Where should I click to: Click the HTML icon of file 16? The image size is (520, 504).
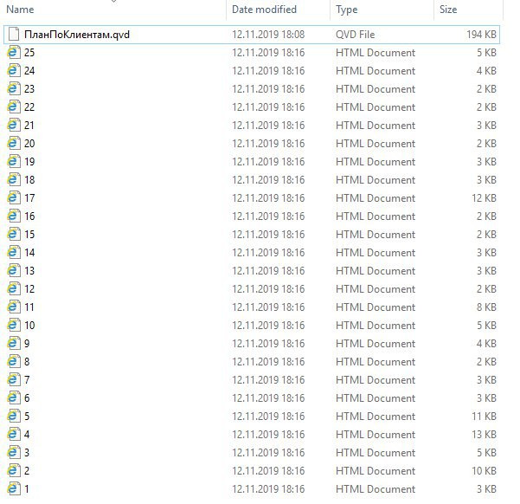coord(14,216)
